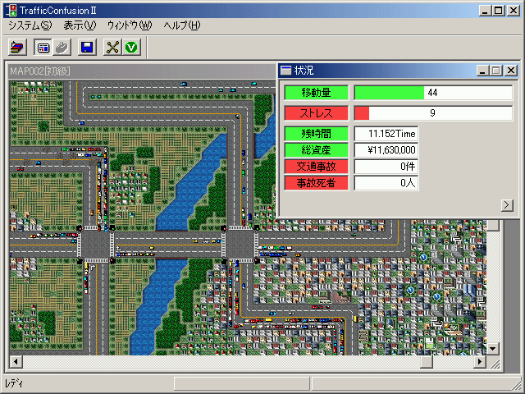
Task: Click the right four-way road intersection
Action: pyautogui.click(x=240, y=244)
